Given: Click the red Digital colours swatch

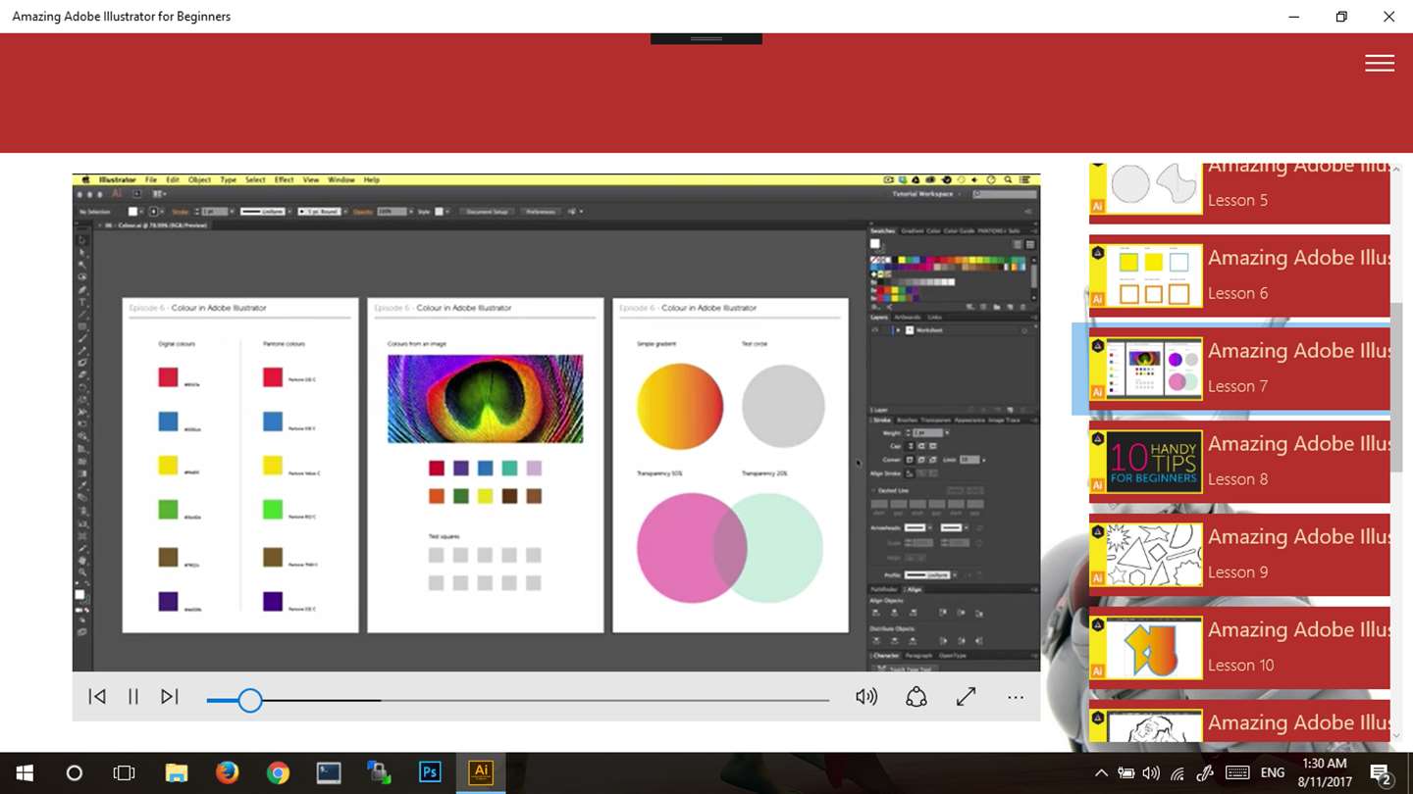Looking at the screenshot, I should click(168, 376).
